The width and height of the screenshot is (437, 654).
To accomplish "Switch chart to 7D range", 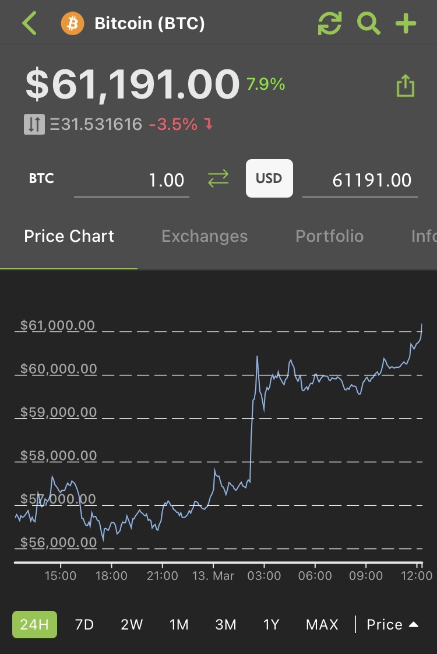I will point(84,624).
